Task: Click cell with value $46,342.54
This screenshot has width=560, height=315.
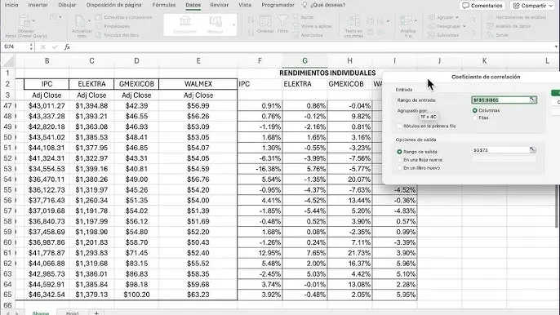Action: 47,295
